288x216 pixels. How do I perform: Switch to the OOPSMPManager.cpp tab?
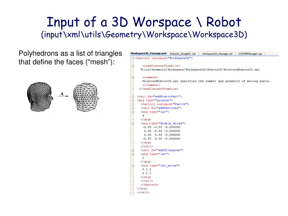tap(250, 54)
